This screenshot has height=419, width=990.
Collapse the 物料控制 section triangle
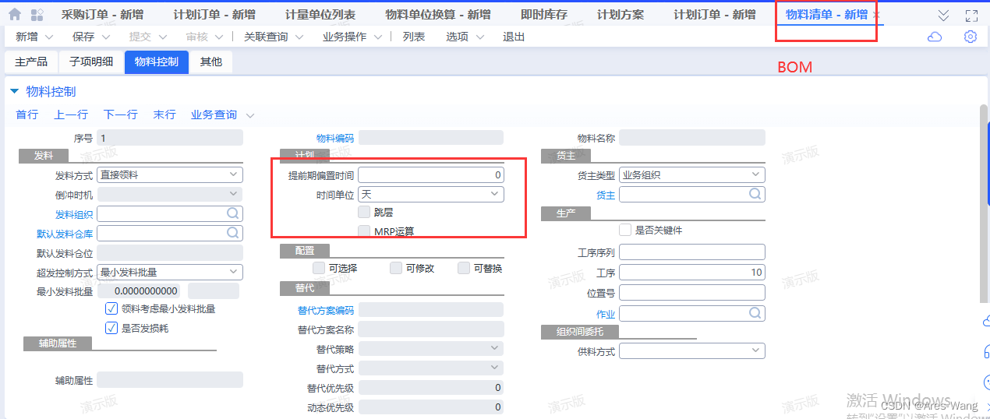[13, 91]
